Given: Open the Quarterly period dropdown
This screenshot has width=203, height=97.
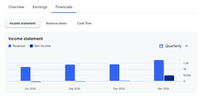Looking at the screenshot, I should tap(173, 46).
